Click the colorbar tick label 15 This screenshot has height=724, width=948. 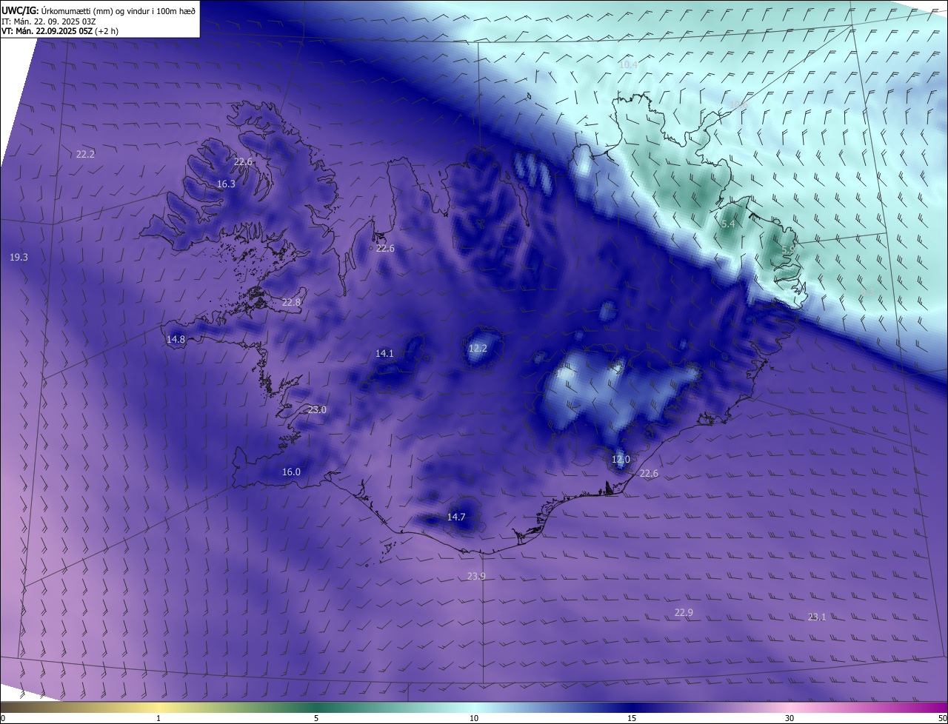(632, 718)
